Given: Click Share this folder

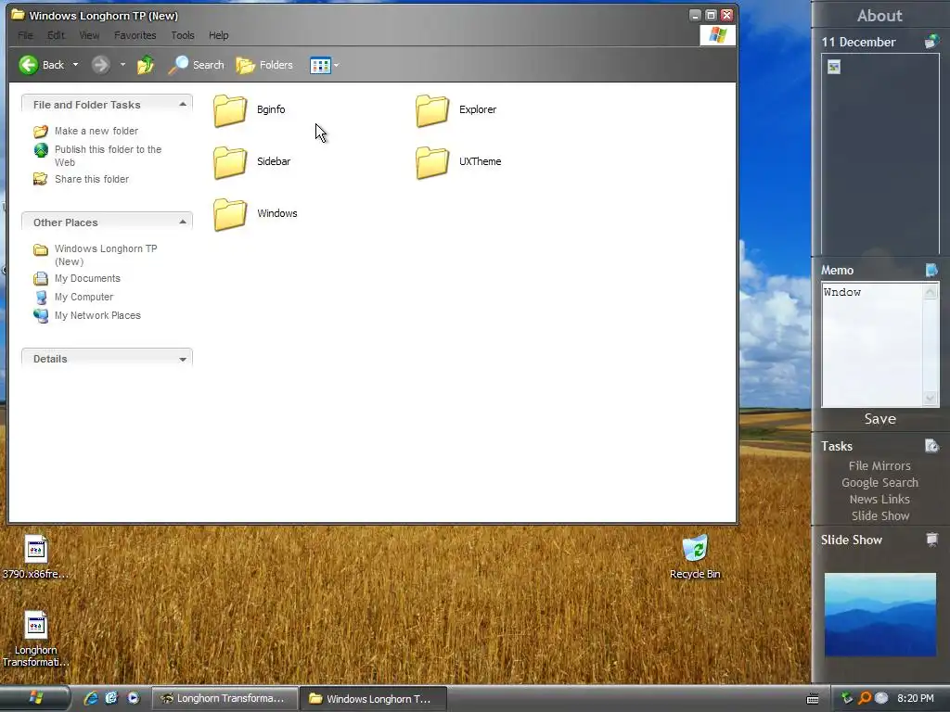Looking at the screenshot, I should [92, 179].
